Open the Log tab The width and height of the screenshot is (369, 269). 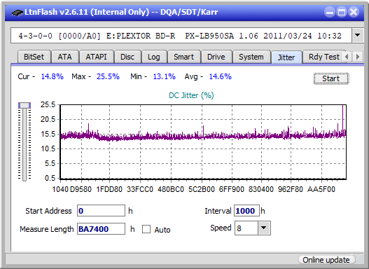coord(153,57)
